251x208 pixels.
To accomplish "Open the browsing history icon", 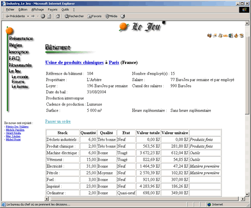I will click(123, 16).
